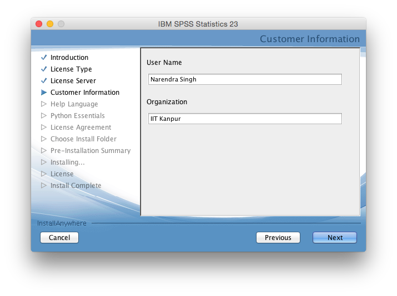Image resolution: width=397 pixels, height=296 pixels.
Task: Click into the Organization input field
Action: click(244, 119)
